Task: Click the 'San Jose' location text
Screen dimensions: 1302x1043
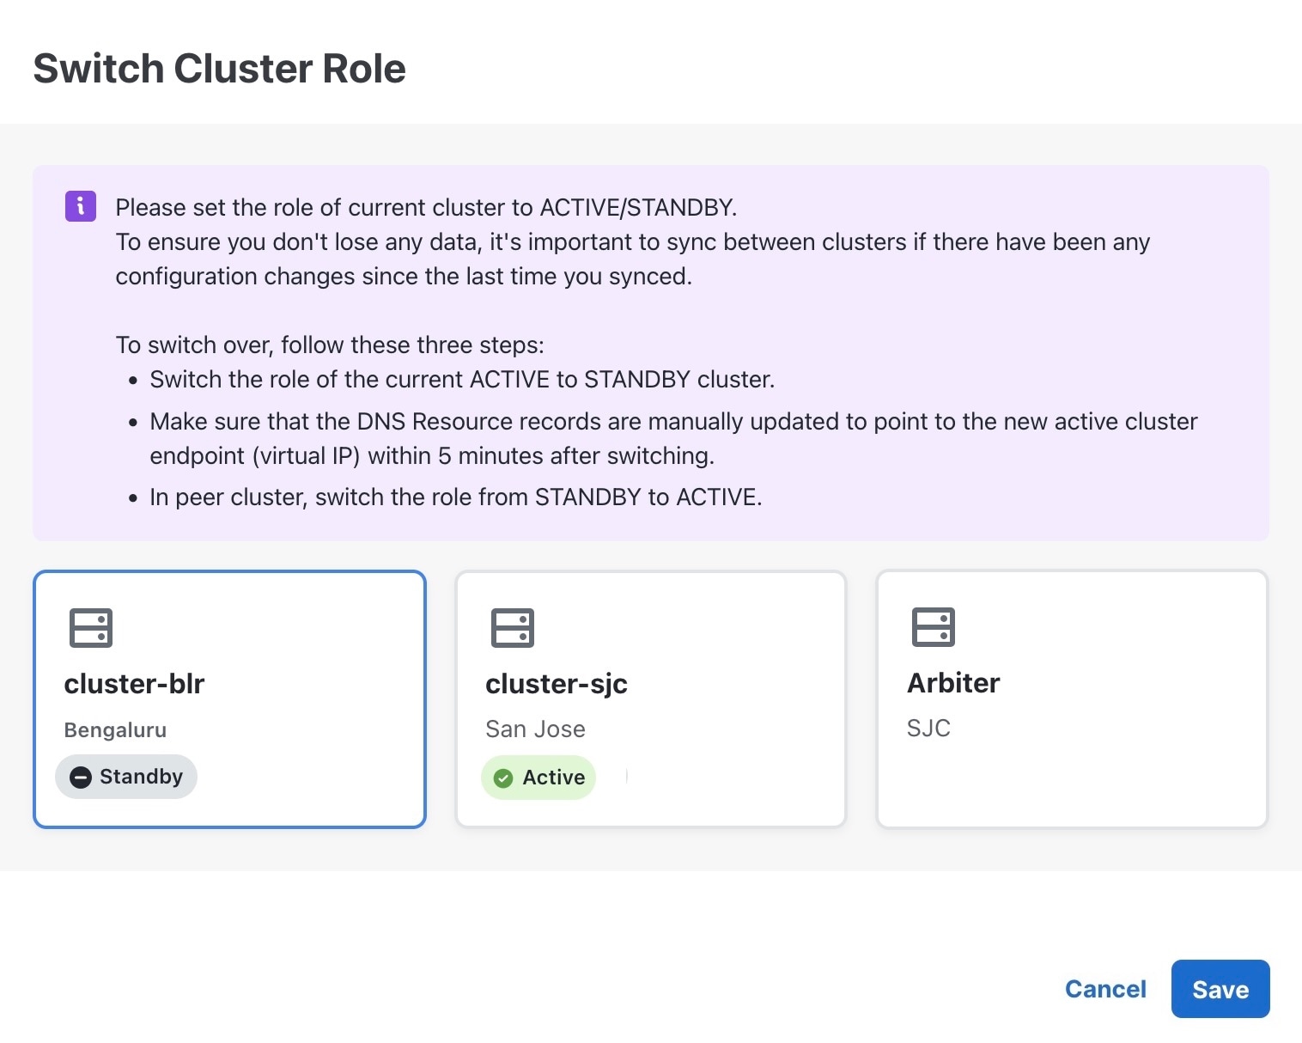Action: [535, 729]
